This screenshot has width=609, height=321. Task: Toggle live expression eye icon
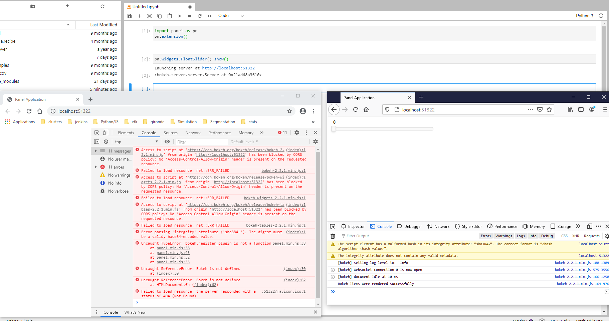pos(167,142)
